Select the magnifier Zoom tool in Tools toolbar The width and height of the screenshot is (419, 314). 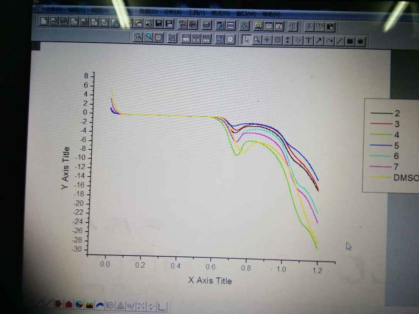click(257, 40)
